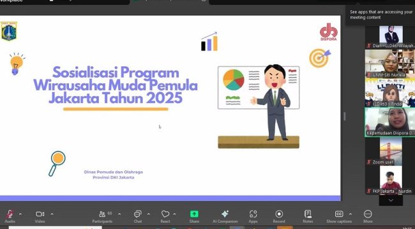Enable Show captions CC button
Screen dimensions: 415x229
339,216
